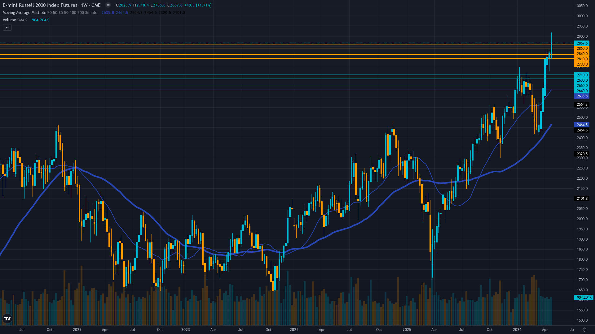This screenshot has width=595, height=334.
Task: Click the orange 2810.0 price label
Action: (x=582, y=59)
